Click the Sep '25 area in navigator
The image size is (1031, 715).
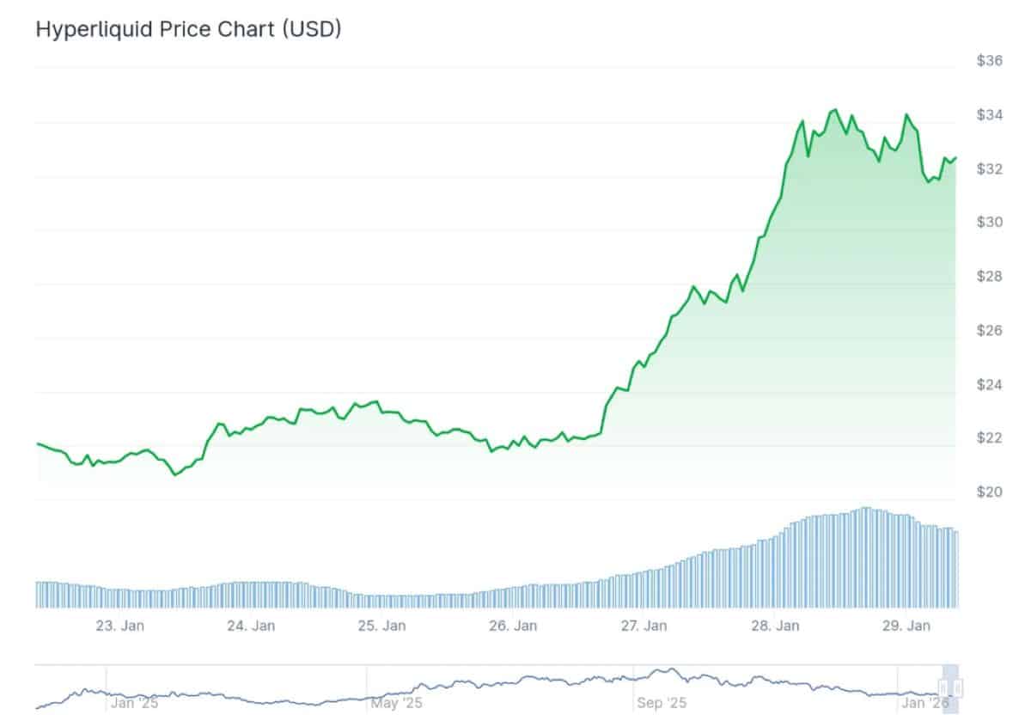662,703
